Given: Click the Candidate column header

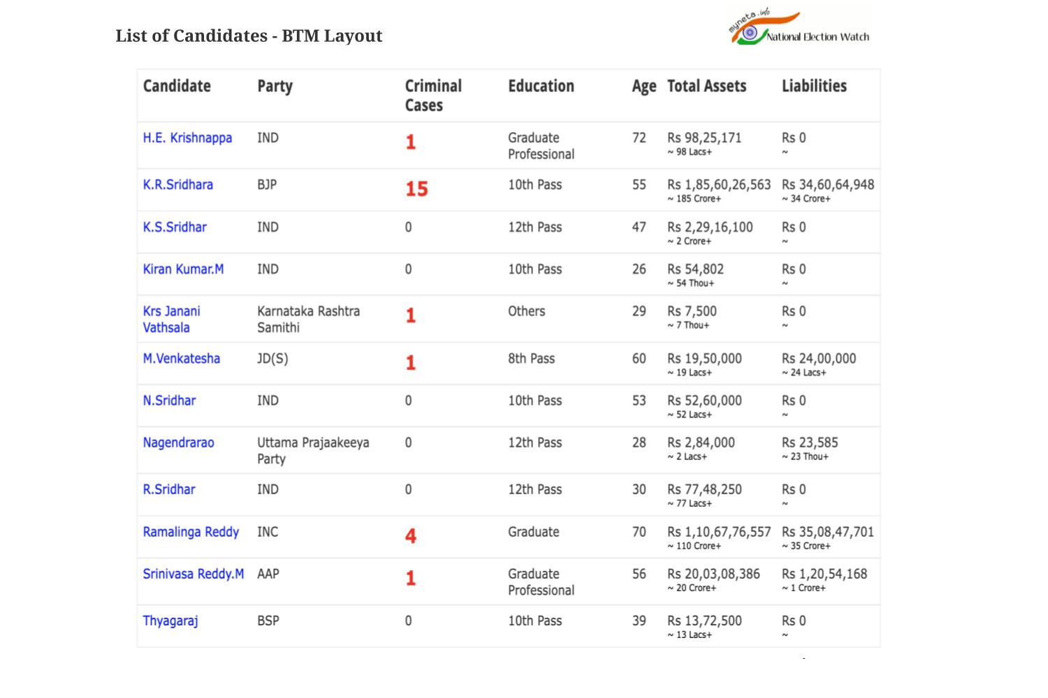Looking at the screenshot, I should pyautogui.click(x=177, y=86).
